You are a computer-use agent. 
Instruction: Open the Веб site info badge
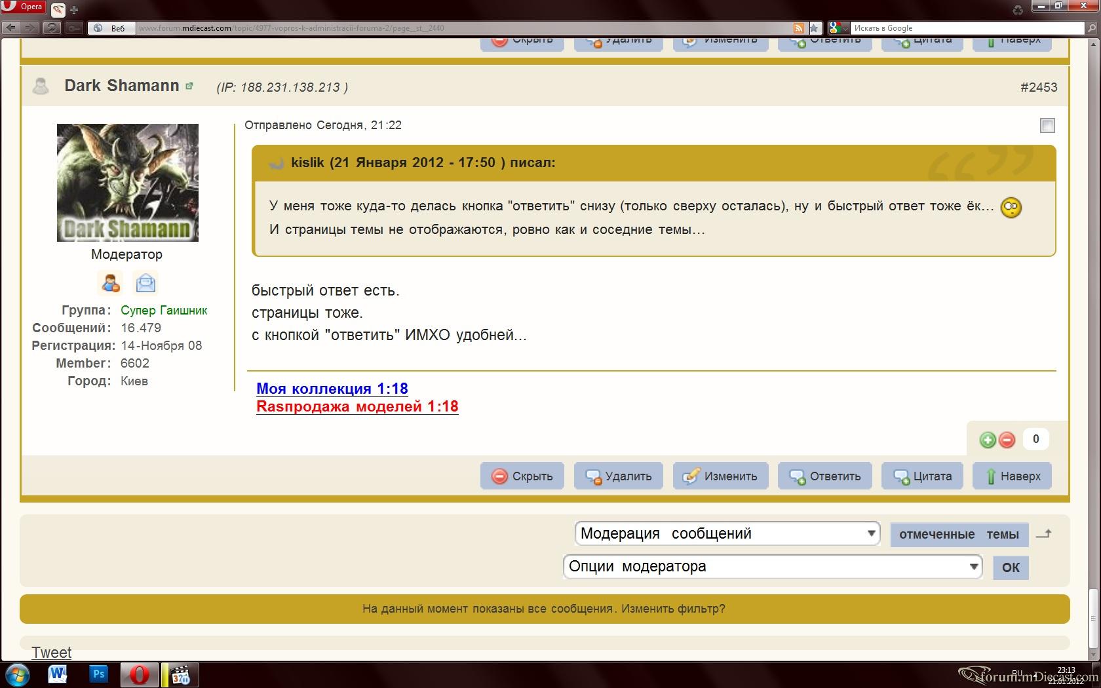tap(111, 28)
